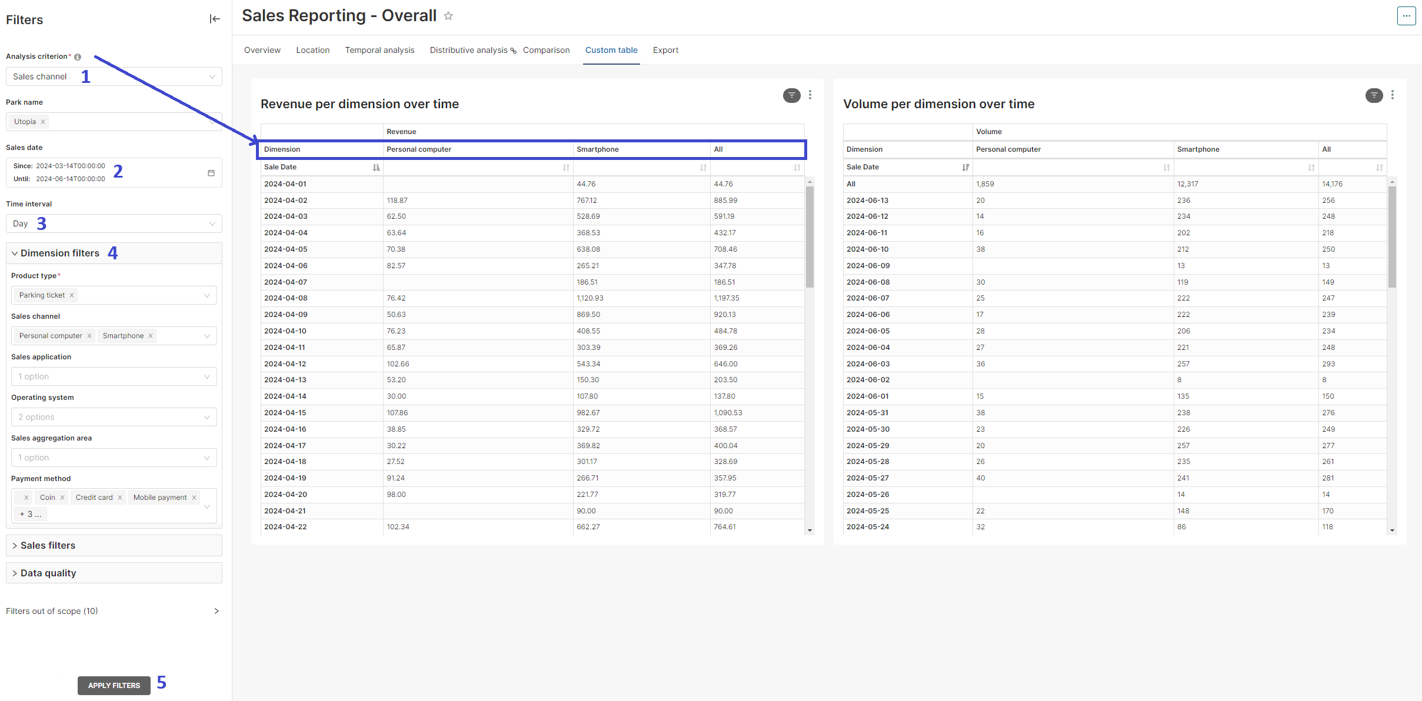Expand the Sales filters section
Viewport: 1422px width, 701px height.
pos(114,546)
